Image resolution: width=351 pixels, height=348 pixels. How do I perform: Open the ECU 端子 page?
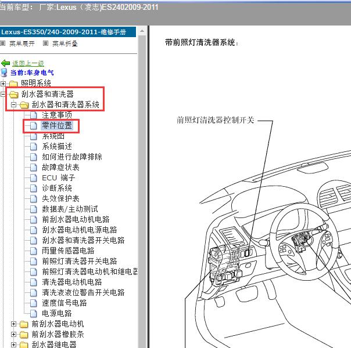pyautogui.click(x=59, y=177)
